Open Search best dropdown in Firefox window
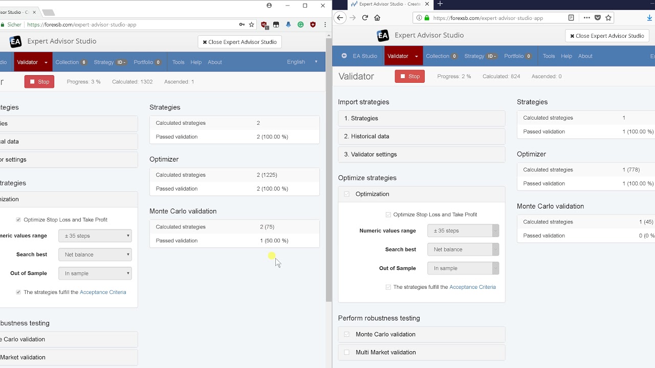Screen dimensions: 655x368 pyautogui.click(x=463, y=249)
